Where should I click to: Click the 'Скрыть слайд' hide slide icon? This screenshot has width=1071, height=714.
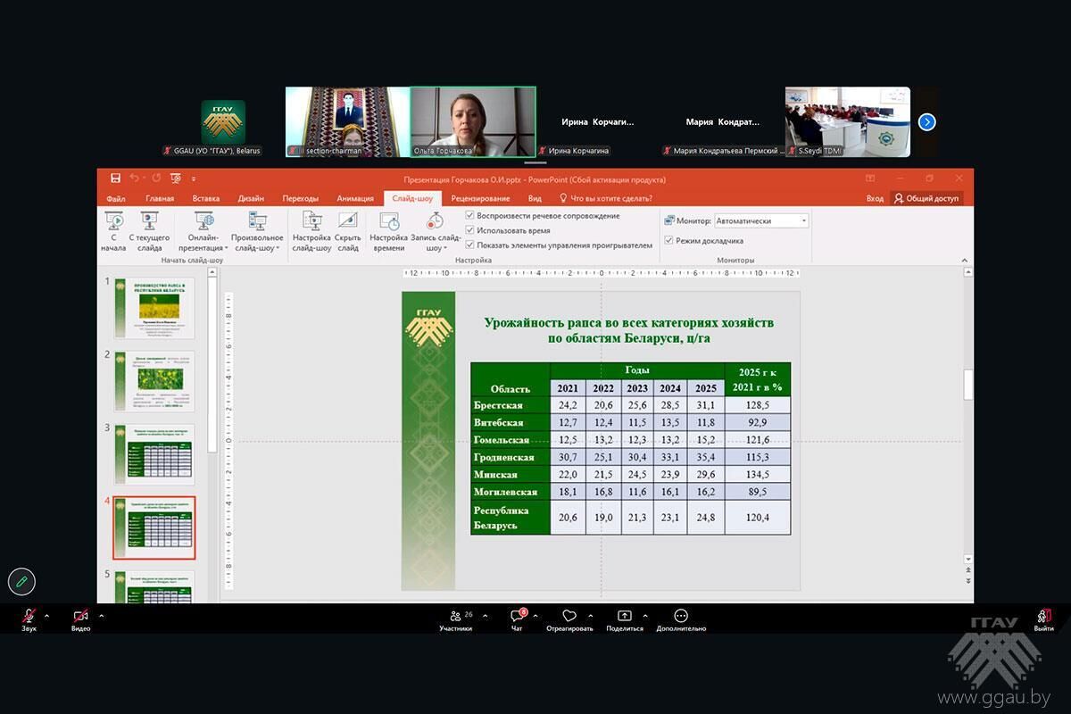[347, 221]
